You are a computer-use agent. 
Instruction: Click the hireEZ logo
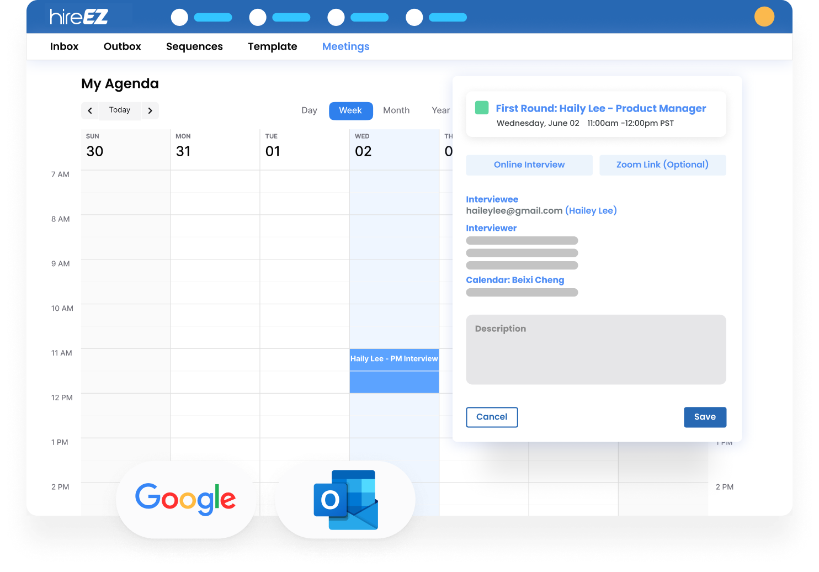click(x=79, y=17)
